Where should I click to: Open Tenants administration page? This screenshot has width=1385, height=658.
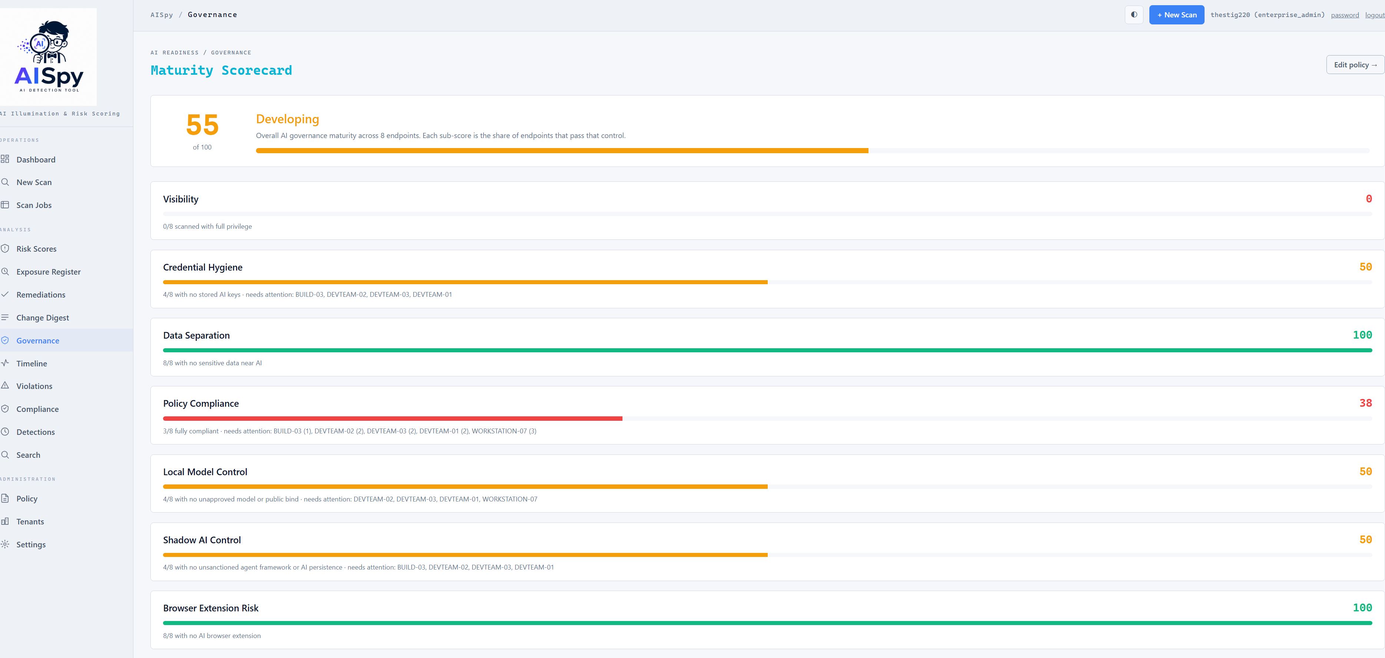coord(67,521)
